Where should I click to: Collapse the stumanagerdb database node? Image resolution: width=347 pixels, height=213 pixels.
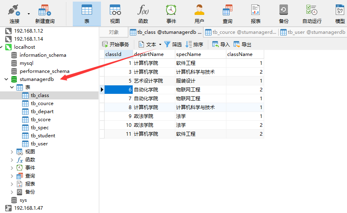pos(6,79)
